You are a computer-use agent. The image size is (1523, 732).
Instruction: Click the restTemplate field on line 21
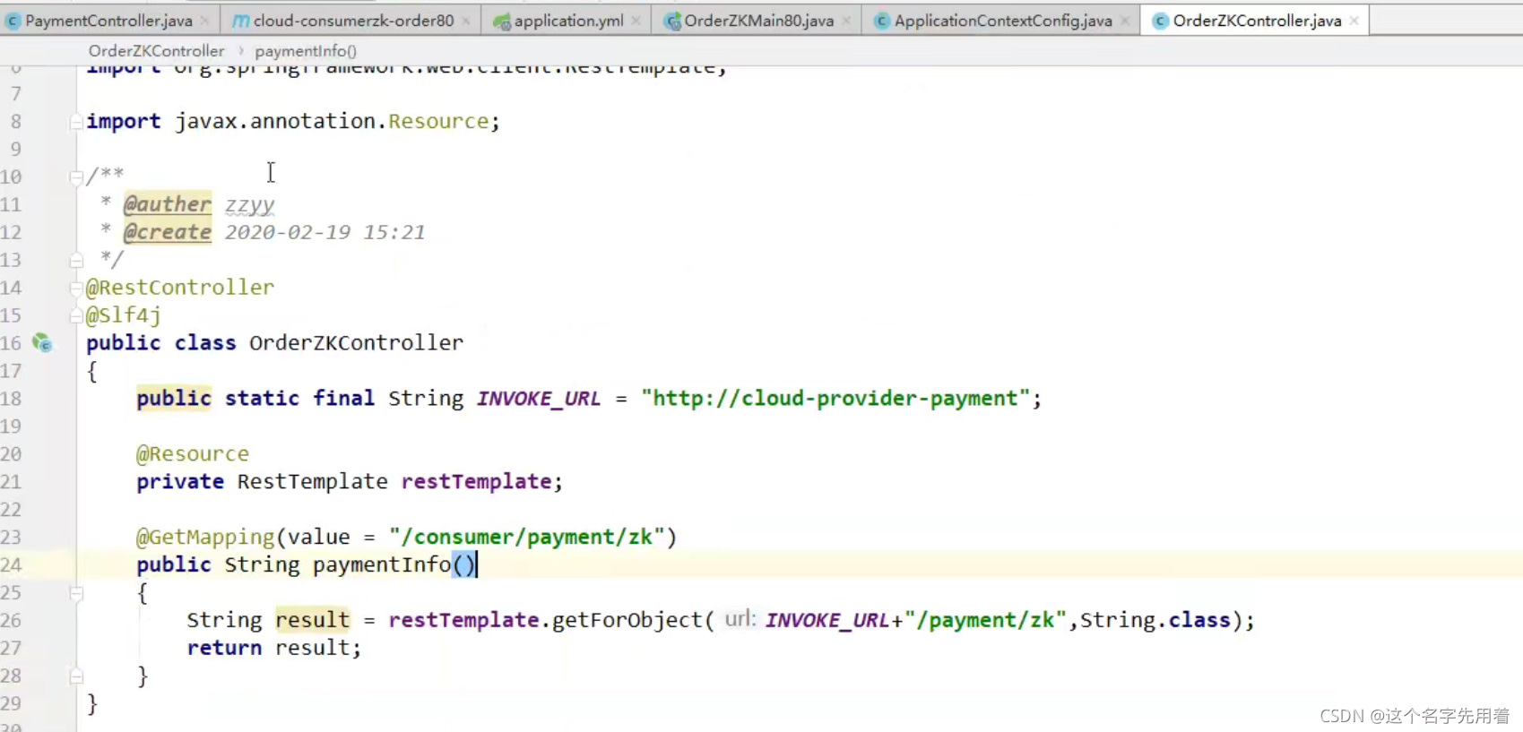pyautogui.click(x=476, y=482)
